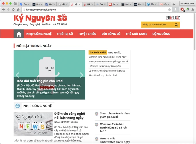Open a new browser tab
The height and width of the screenshot is (144, 196).
click(174, 4)
